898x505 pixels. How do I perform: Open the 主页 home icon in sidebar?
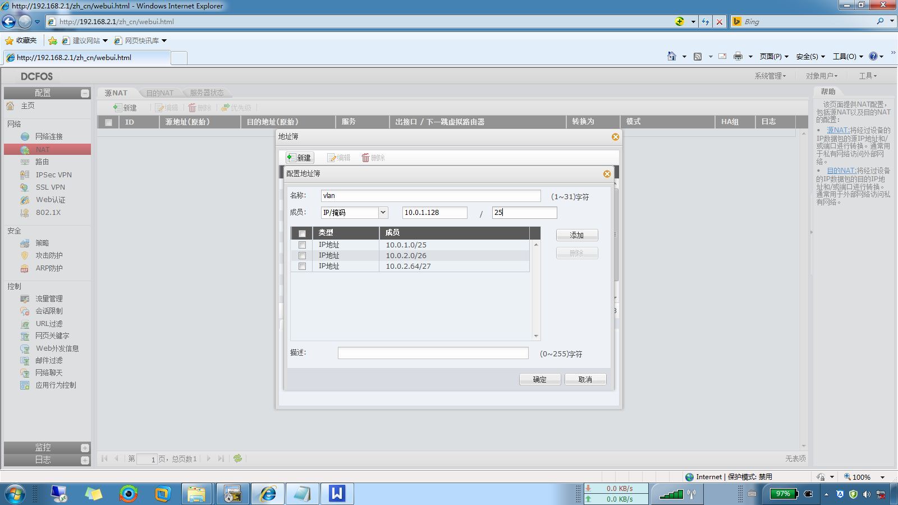click(10, 105)
